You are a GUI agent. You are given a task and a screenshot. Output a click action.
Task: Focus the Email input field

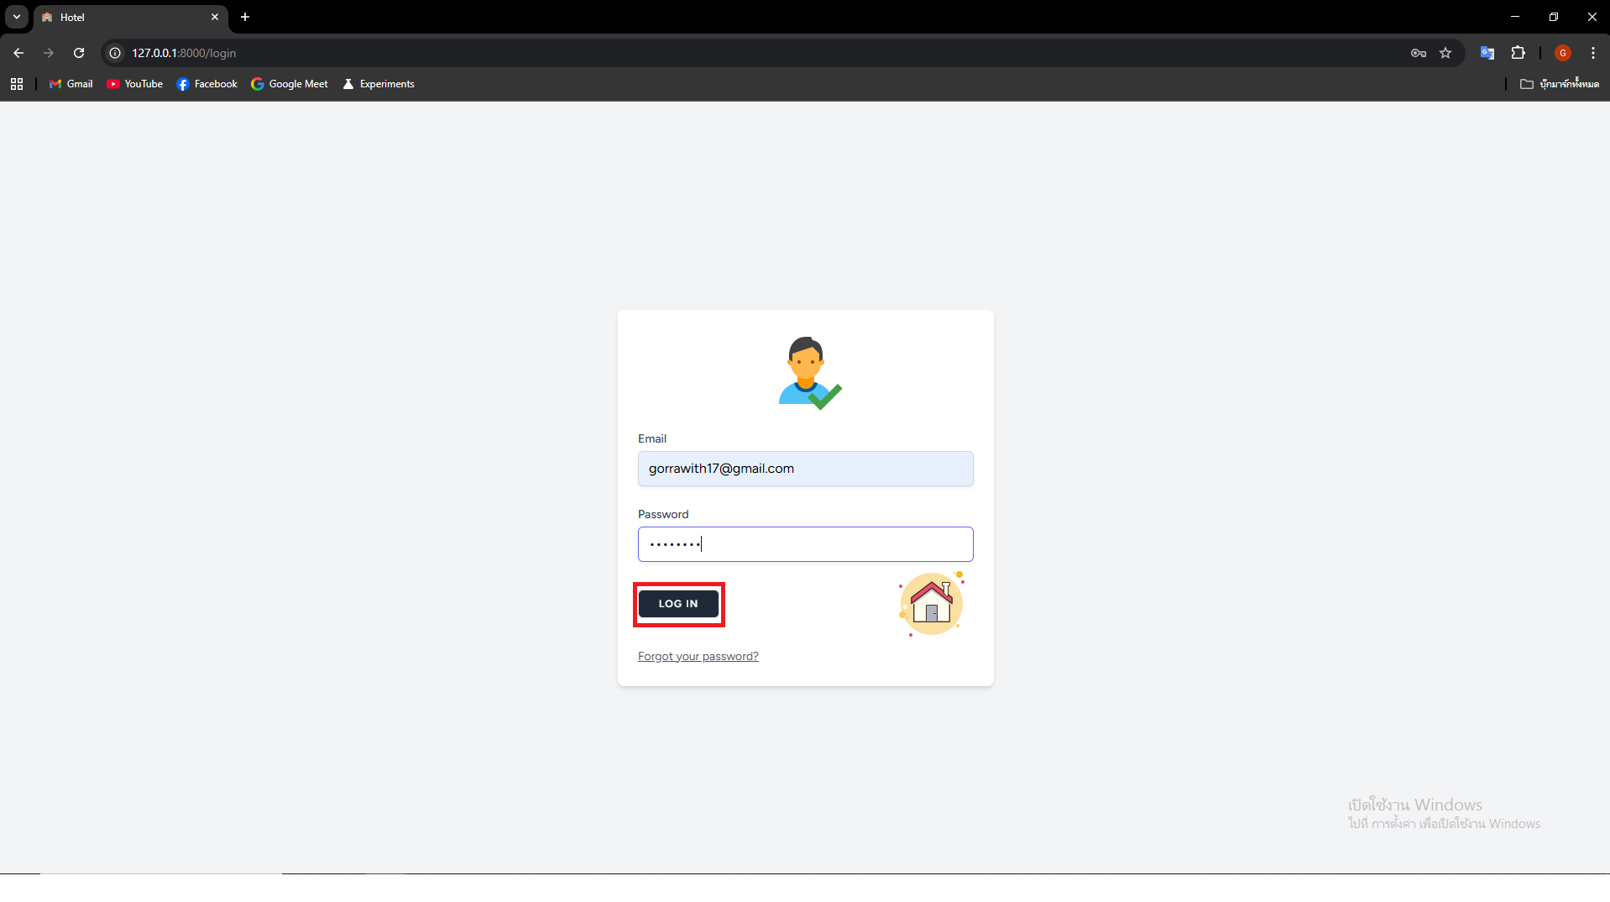pyautogui.click(x=805, y=469)
